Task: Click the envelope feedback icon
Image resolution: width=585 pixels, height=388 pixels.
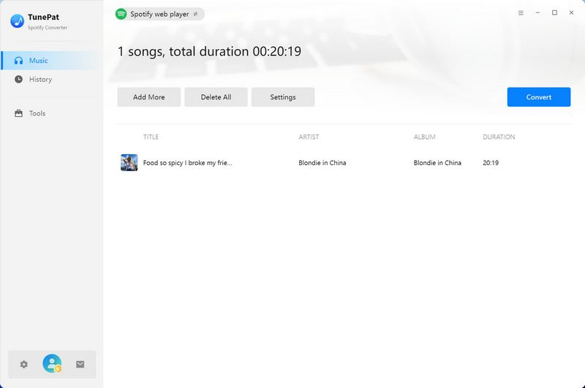Action: 80,364
